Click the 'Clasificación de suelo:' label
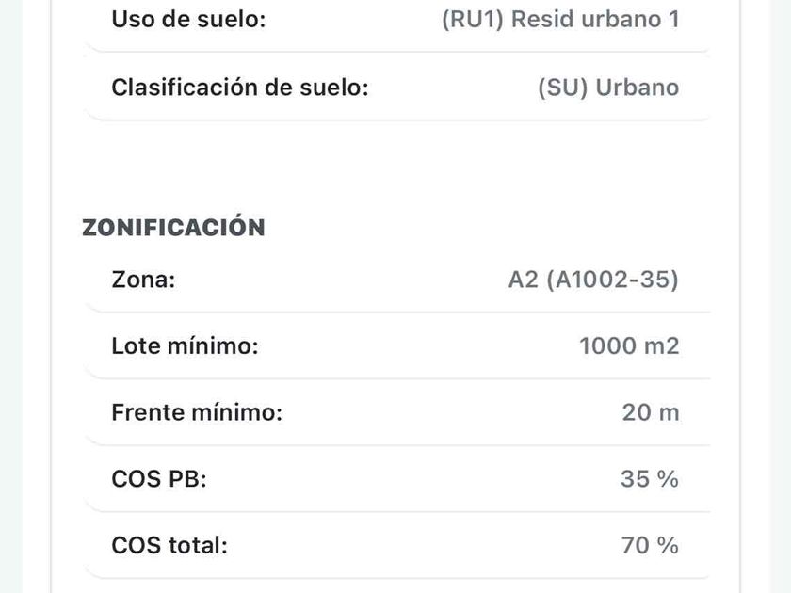The image size is (791, 593). coord(239,88)
